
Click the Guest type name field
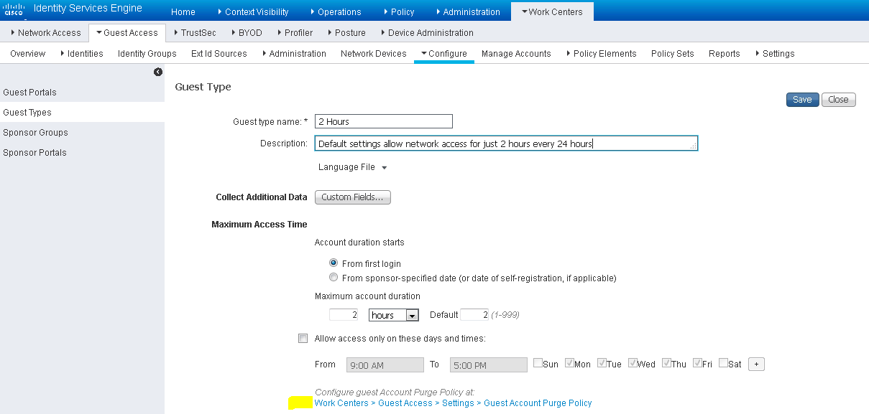[384, 122]
